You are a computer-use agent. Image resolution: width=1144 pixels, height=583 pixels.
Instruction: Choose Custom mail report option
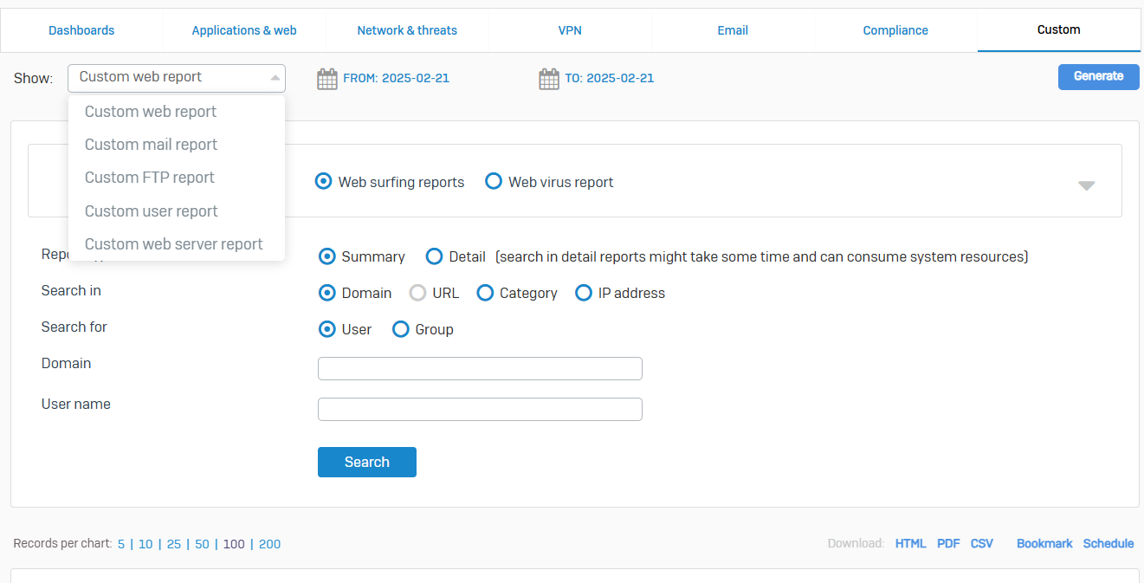[151, 145]
